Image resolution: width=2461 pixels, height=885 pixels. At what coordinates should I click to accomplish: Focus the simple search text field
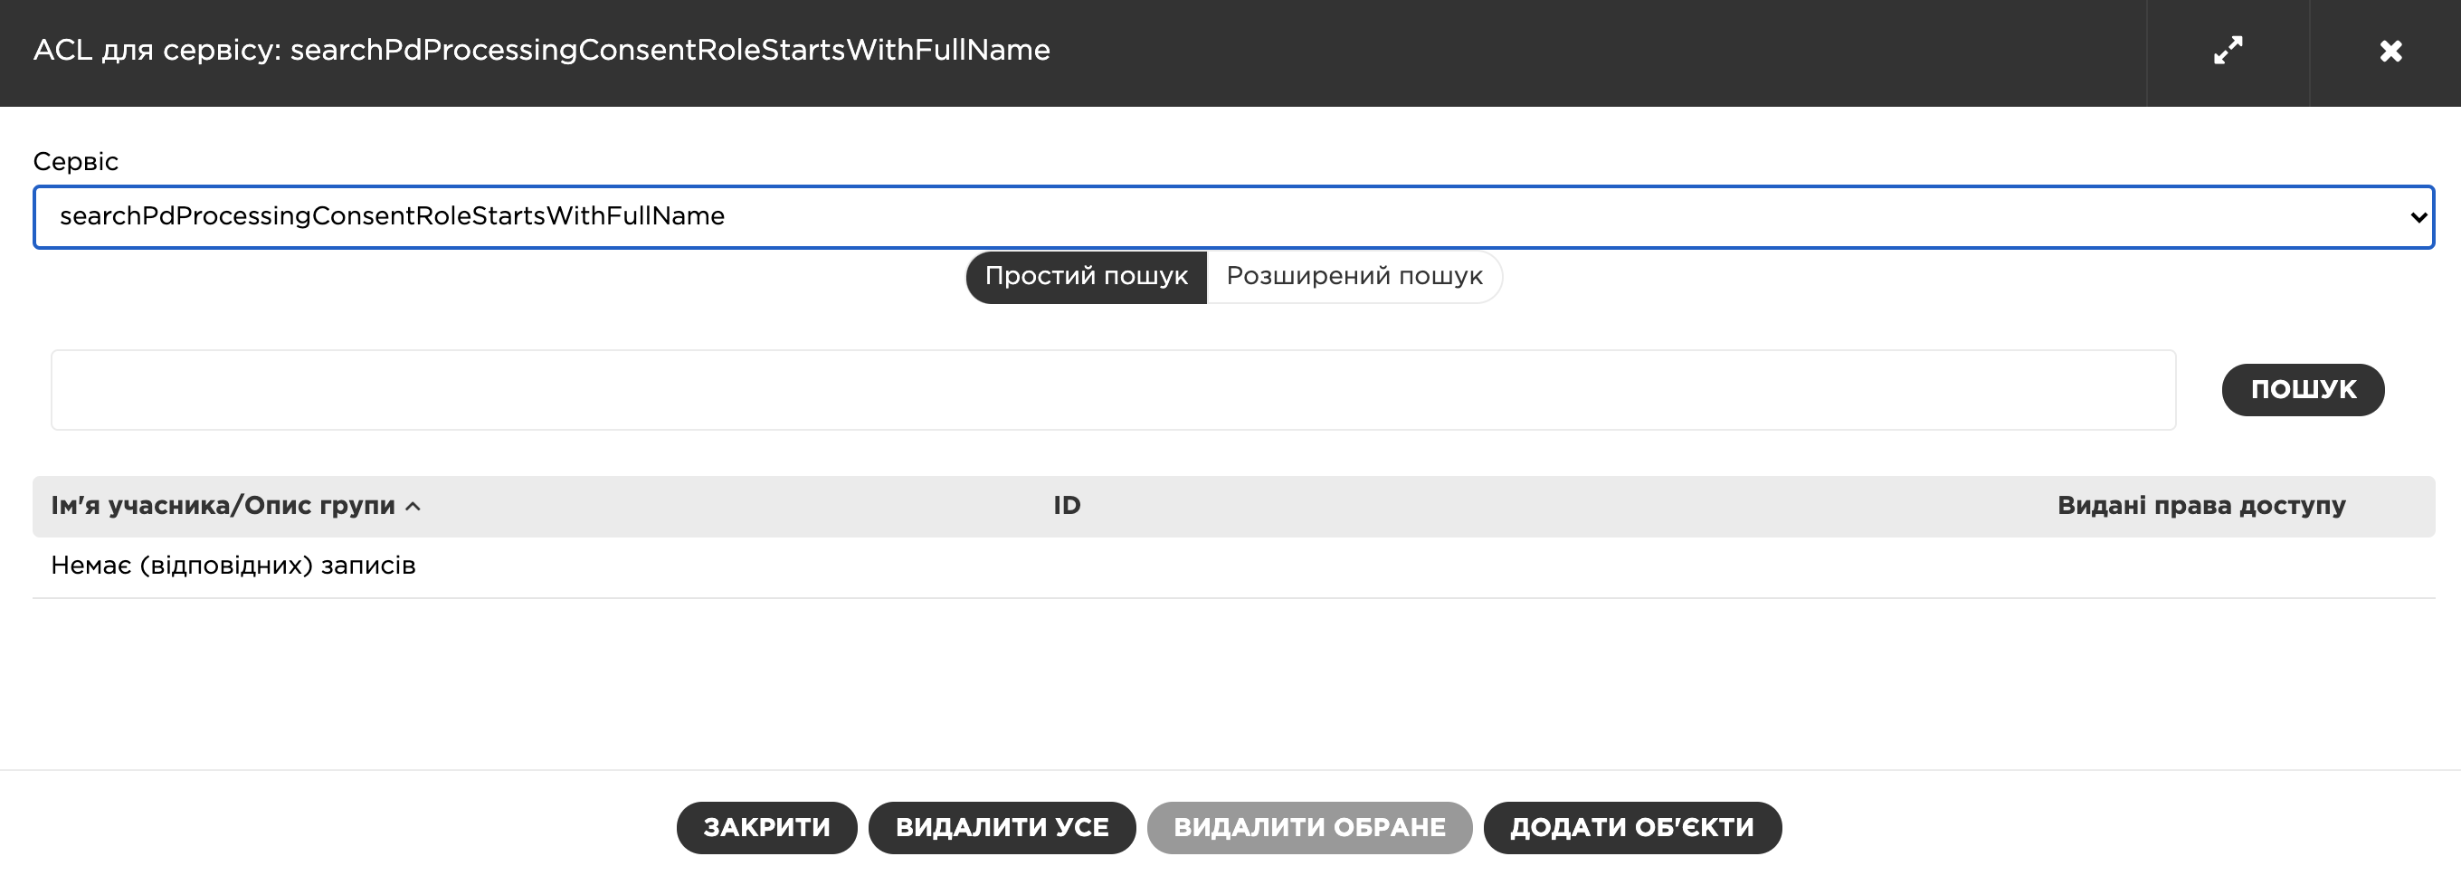click(1112, 390)
